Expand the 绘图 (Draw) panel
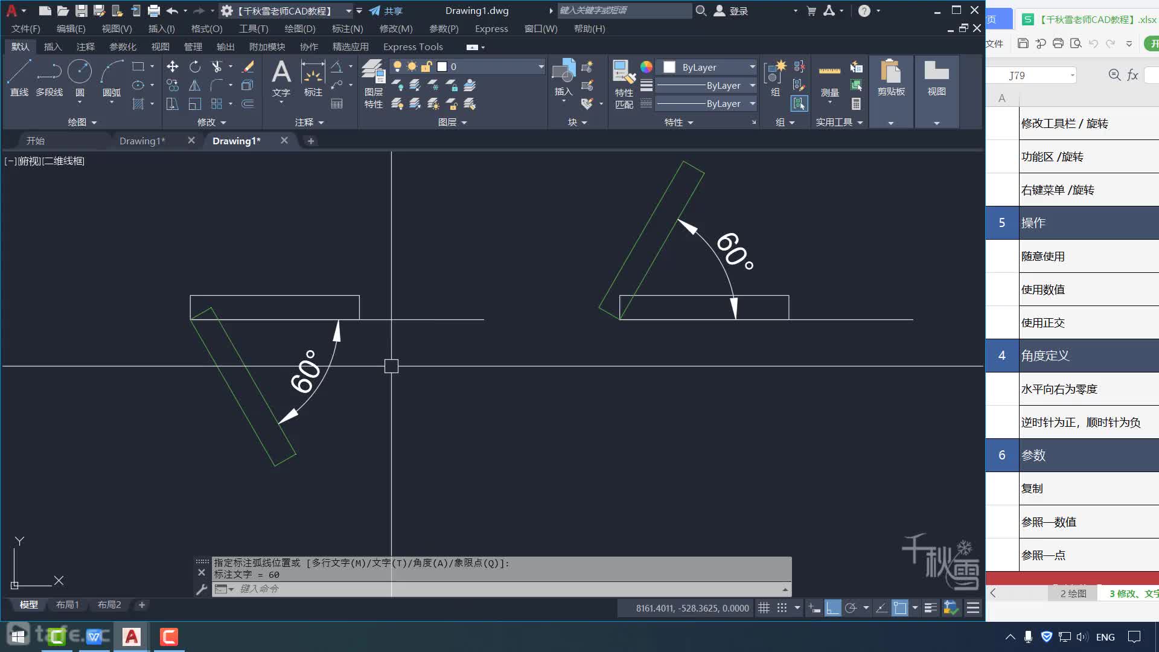This screenshot has height=652, width=1159. pyautogui.click(x=82, y=122)
